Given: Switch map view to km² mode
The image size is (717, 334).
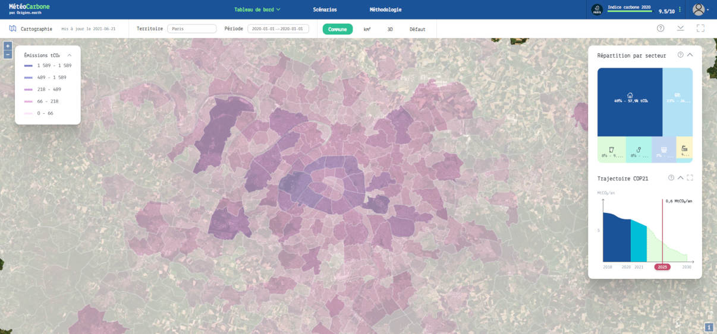Looking at the screenshot, I should (x=367, y=29).
